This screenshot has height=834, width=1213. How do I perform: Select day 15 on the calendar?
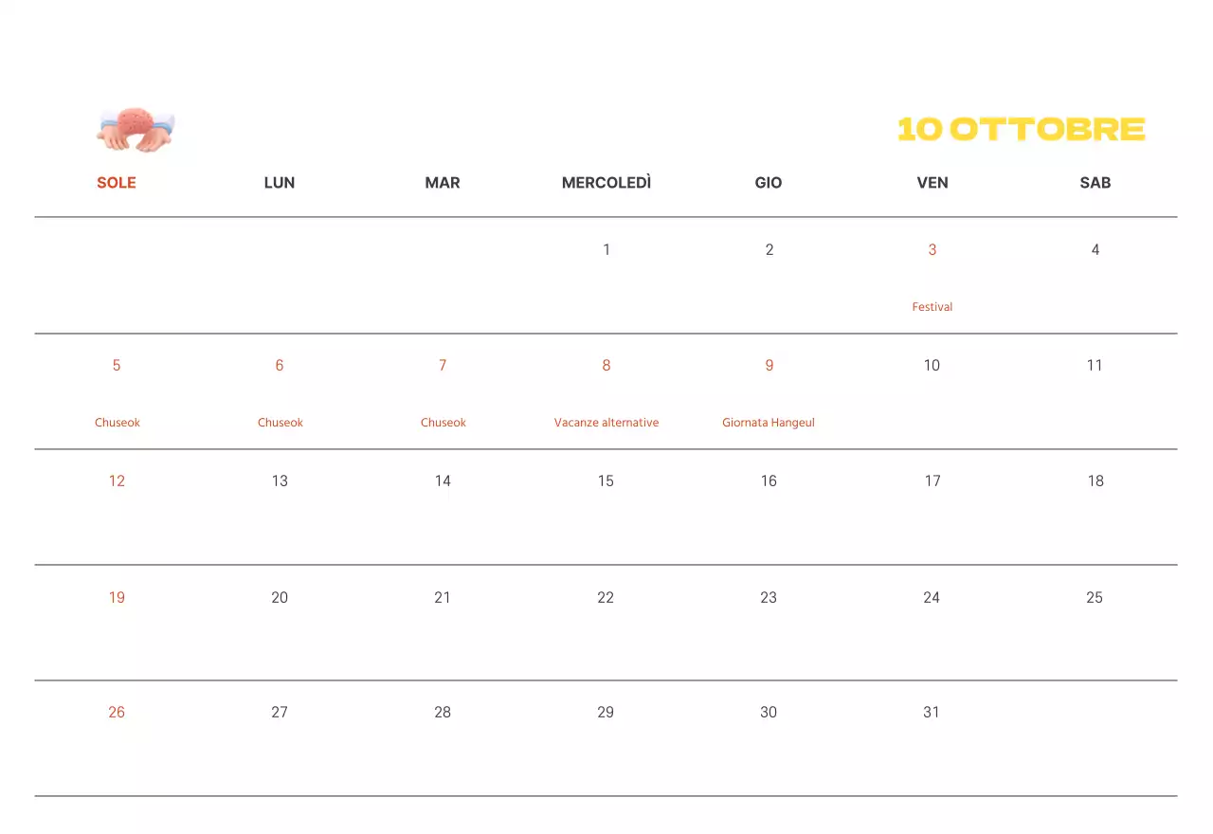pos(606,481)
